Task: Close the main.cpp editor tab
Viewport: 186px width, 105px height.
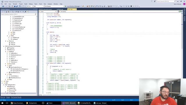Action: [x=76, y=9]
